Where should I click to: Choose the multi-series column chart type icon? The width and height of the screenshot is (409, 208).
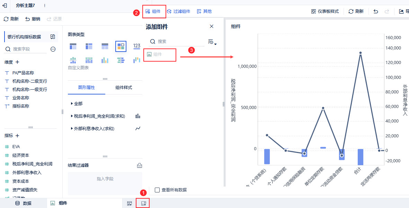click(105, 60)
